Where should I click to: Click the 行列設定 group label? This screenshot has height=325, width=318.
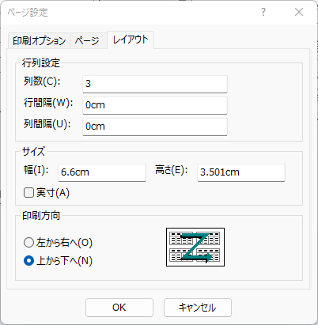pos(41,63)
